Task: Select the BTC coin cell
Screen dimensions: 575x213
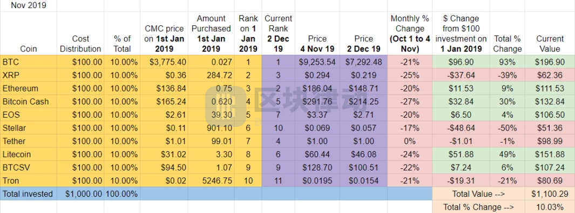Action: pyautogui.click(x=29, y=62)
